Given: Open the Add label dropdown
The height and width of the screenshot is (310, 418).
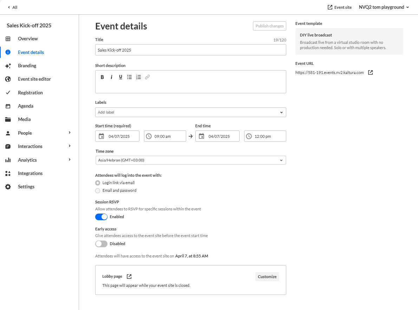Looking at the screenshot, I should coord(190,112).
